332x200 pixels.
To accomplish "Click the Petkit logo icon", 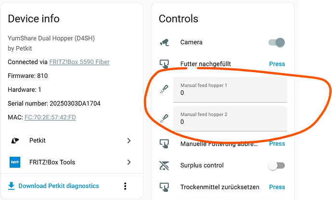I will (x=15, y=140).
